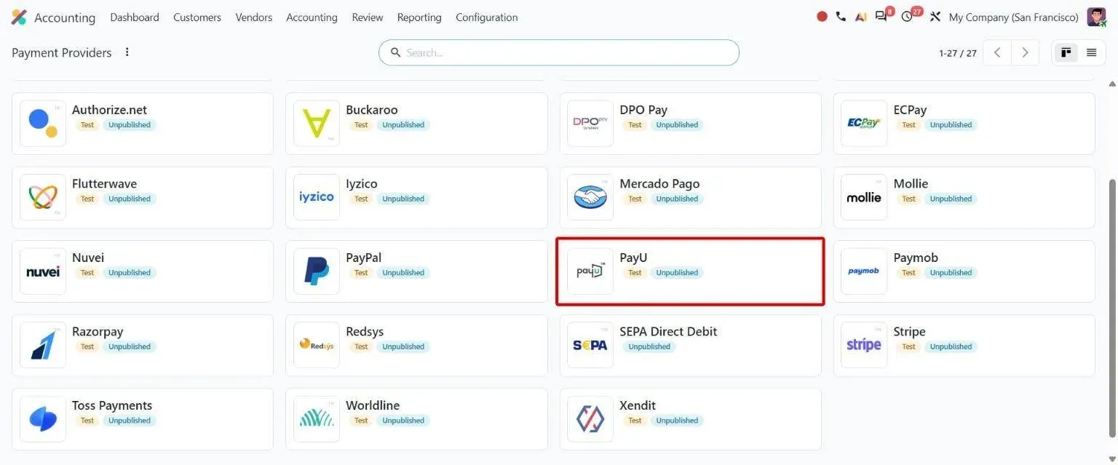Viewport: 1118px width, 465px height.
Task: Open the Accounting app home icon
Action: (x=19, y=17)
